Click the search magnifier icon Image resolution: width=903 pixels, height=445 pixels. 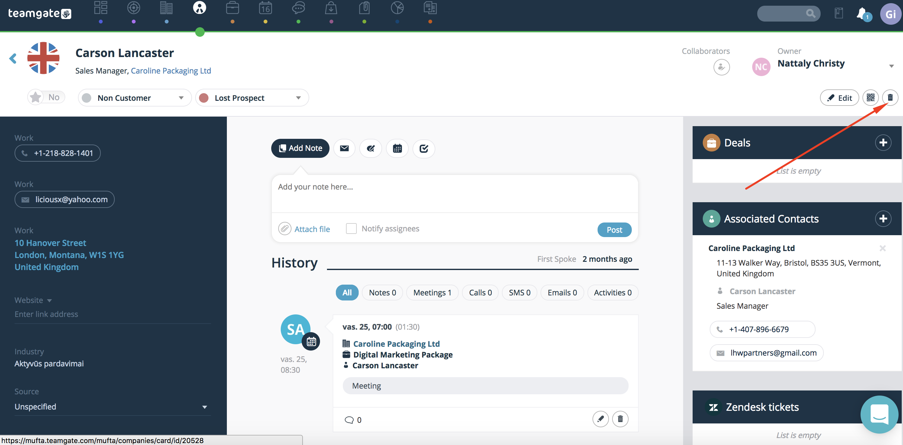810,14
